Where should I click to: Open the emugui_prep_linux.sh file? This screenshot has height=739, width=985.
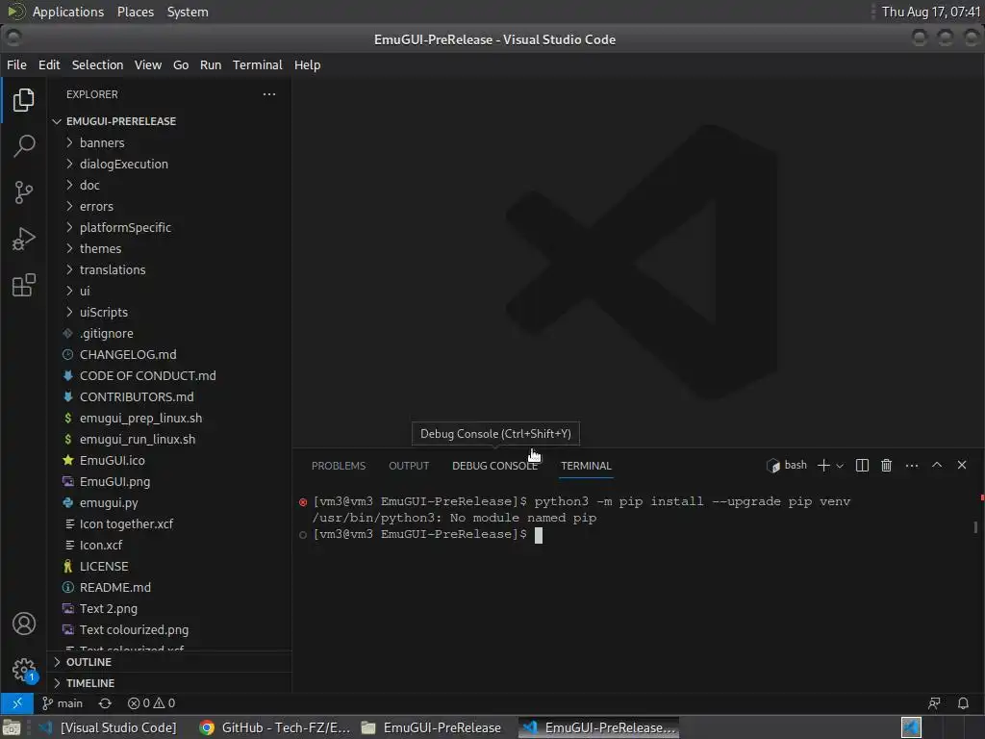coord(169,418)
